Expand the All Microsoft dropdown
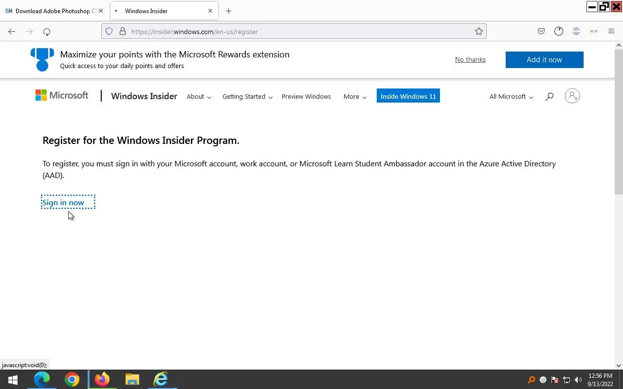Viewport: 623px width, 389px height. 511,96
